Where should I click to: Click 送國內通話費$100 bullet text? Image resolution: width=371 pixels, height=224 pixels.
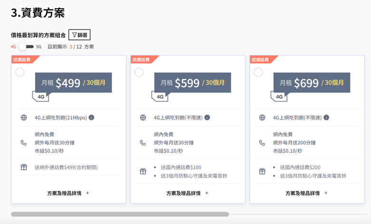[181, 168]
